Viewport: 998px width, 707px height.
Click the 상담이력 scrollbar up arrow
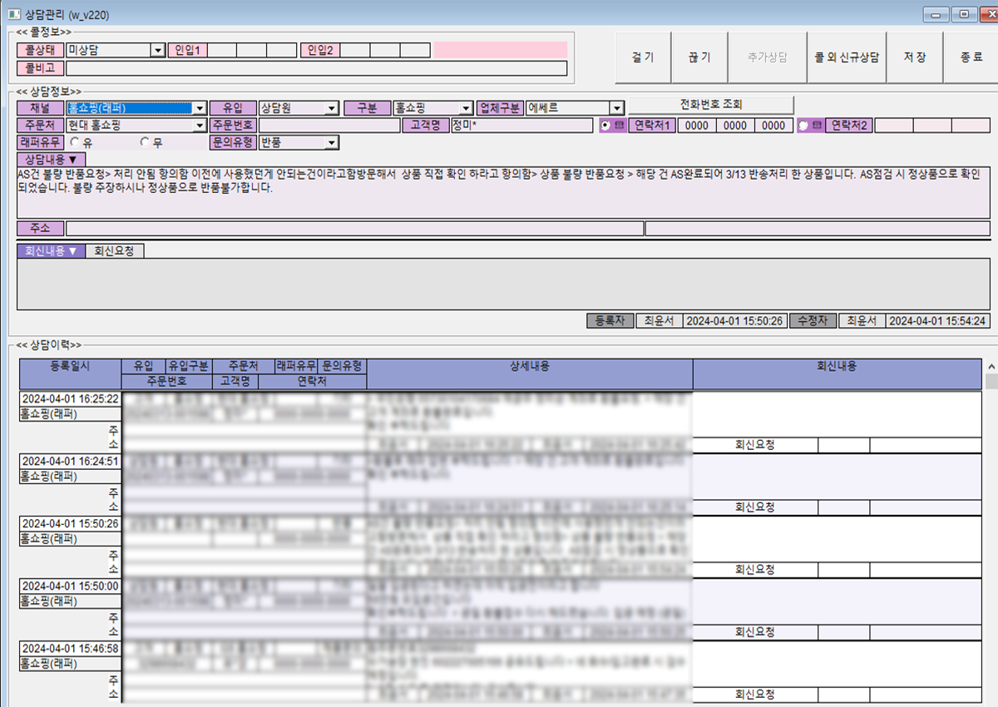(991, 366)
